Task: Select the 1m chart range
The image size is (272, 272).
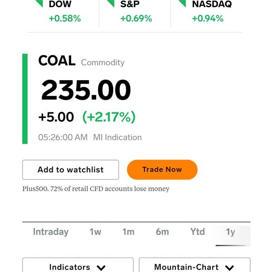Action: click(128, 232)
